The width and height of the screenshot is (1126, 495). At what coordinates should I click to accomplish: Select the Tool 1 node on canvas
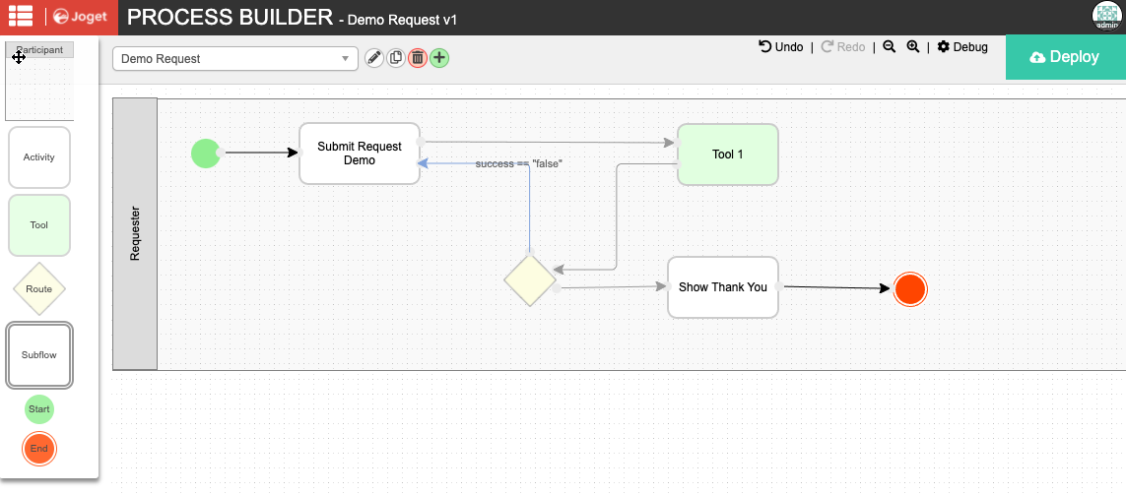pyautogui.click(x=728, y=155)
